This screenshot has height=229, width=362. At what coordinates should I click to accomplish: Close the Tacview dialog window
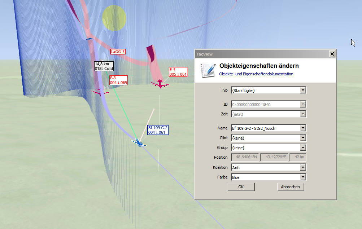point(332,54)
